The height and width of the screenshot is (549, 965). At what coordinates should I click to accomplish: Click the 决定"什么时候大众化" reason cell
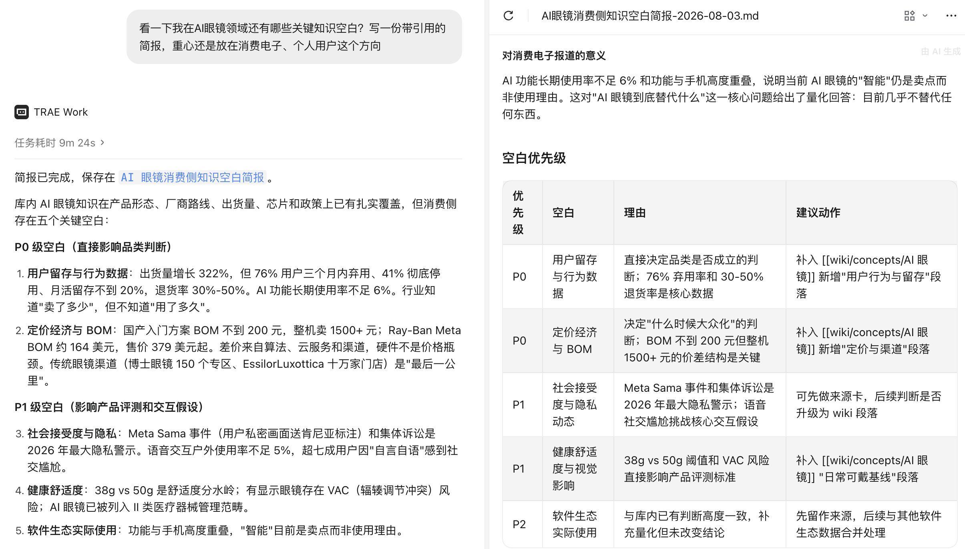pyautogui.click(x=700, y=341)
